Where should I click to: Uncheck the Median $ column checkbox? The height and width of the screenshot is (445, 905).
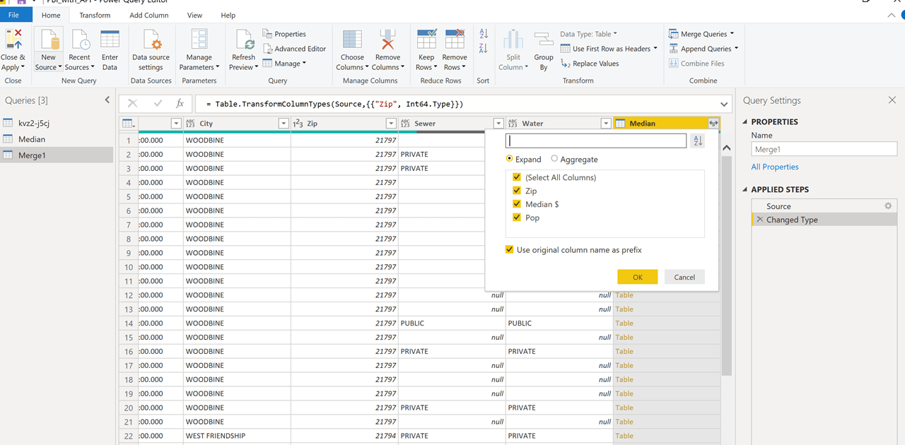tap(517, 204)
